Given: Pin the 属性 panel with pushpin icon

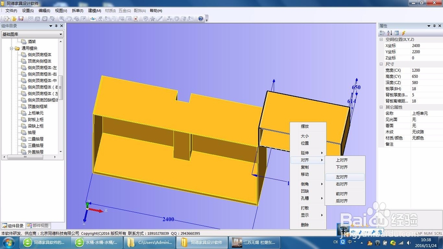Looking at the screenshot, I should (434, 26).
